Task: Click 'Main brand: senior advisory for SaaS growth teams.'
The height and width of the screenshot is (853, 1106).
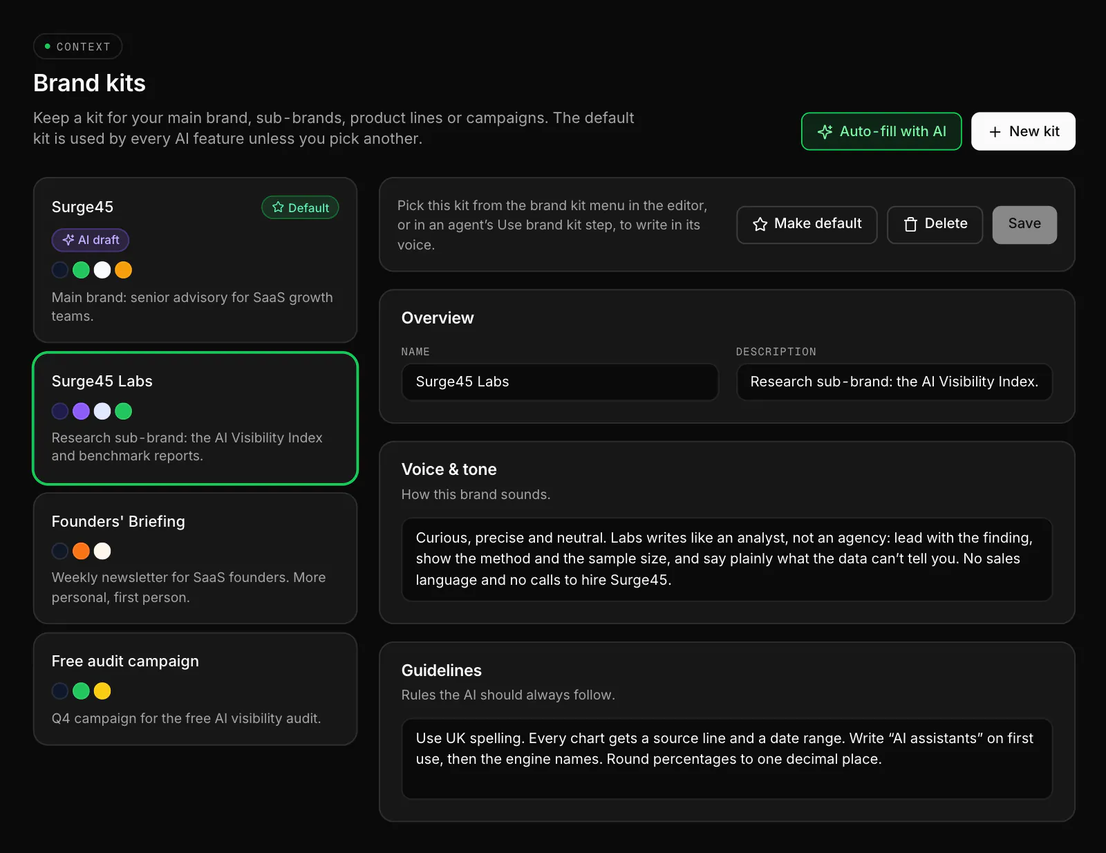Action: [192, 306]
